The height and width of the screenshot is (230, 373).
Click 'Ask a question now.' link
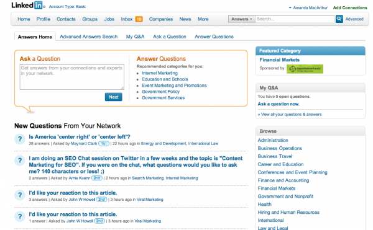(279, 104)
